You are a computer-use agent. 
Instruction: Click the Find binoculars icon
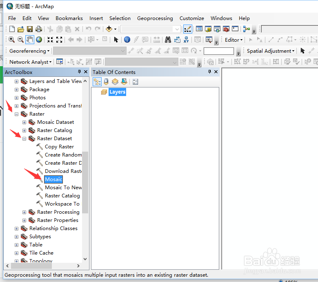pos(168,40)
